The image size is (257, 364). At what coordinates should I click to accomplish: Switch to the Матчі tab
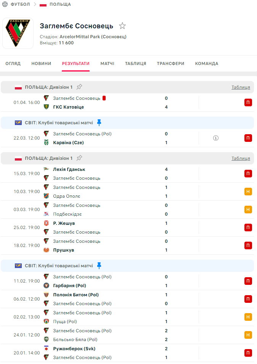[x=107, y=63]
